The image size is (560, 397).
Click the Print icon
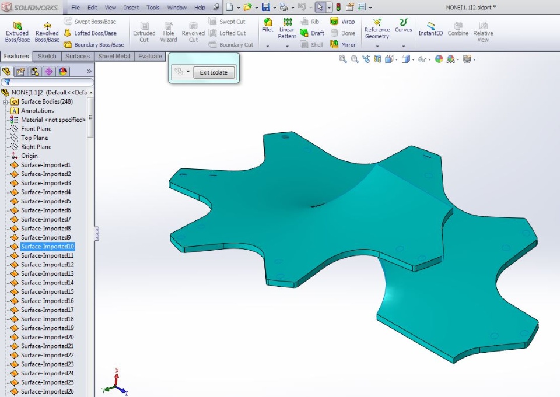point(283,7)
